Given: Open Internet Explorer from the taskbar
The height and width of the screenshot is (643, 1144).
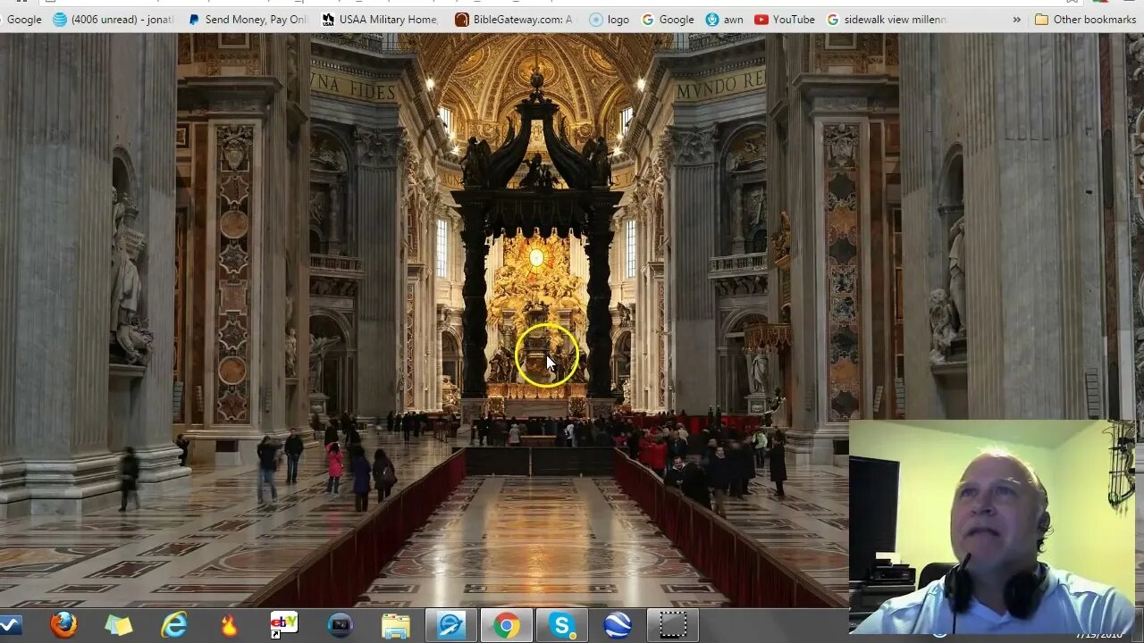Looking at the screenshot, I should tap(173, 625).
